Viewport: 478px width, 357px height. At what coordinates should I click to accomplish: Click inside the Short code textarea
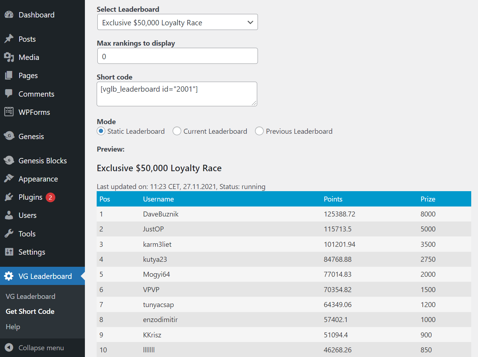pos(177,94)
